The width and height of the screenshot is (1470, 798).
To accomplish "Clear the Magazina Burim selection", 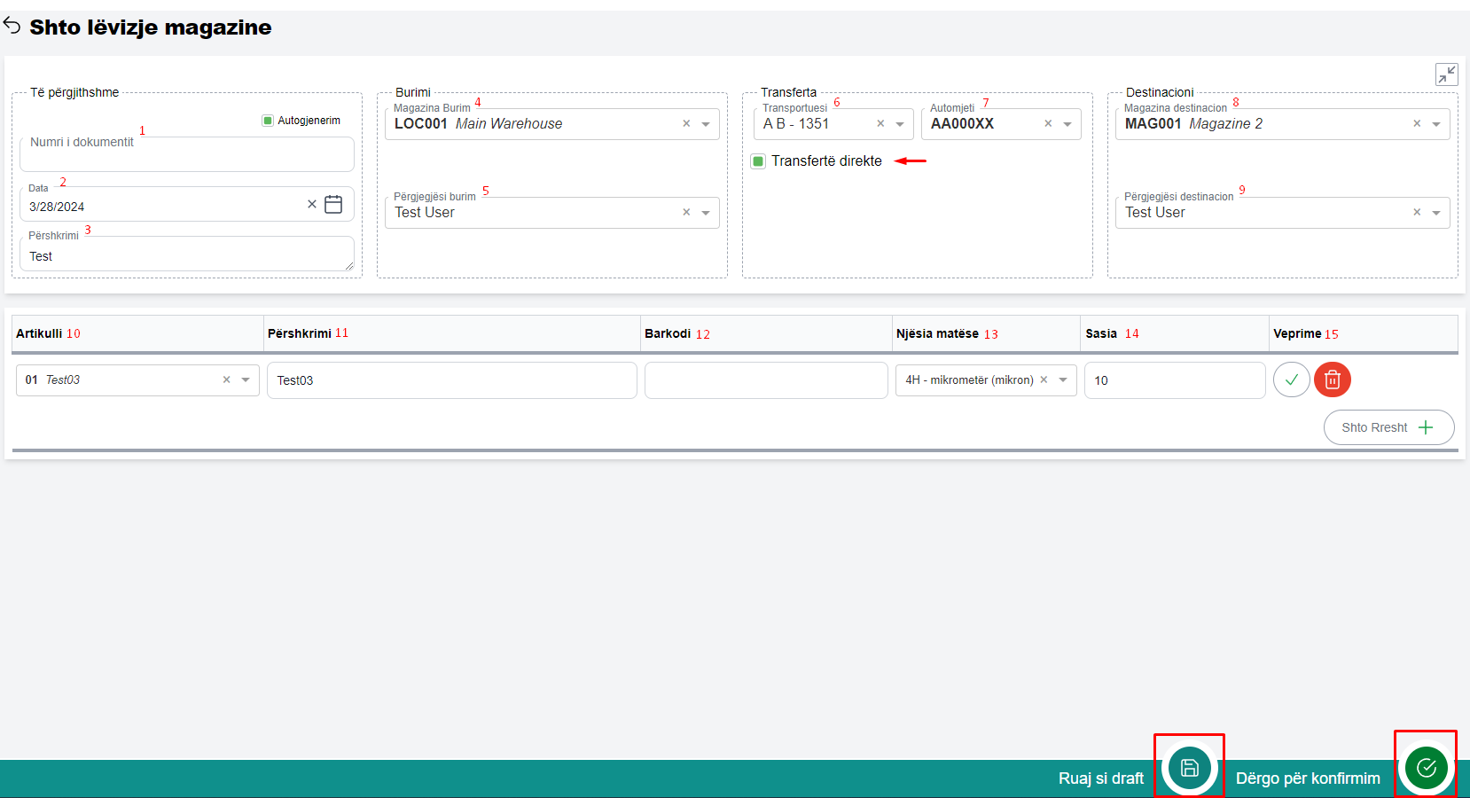I will click(x=686, y=124).
